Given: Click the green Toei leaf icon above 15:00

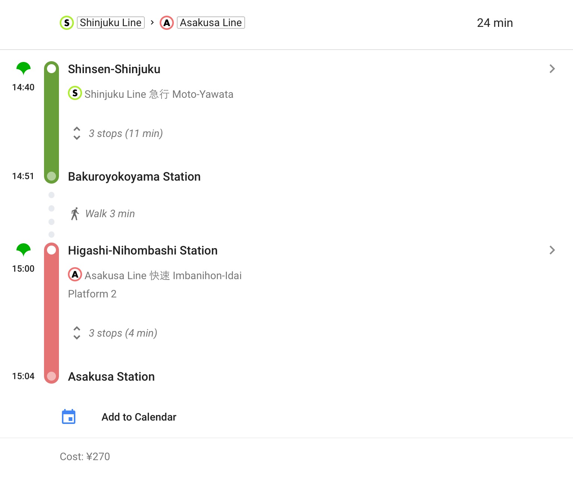Looking at the screenshot, I should tap(23, 250).
